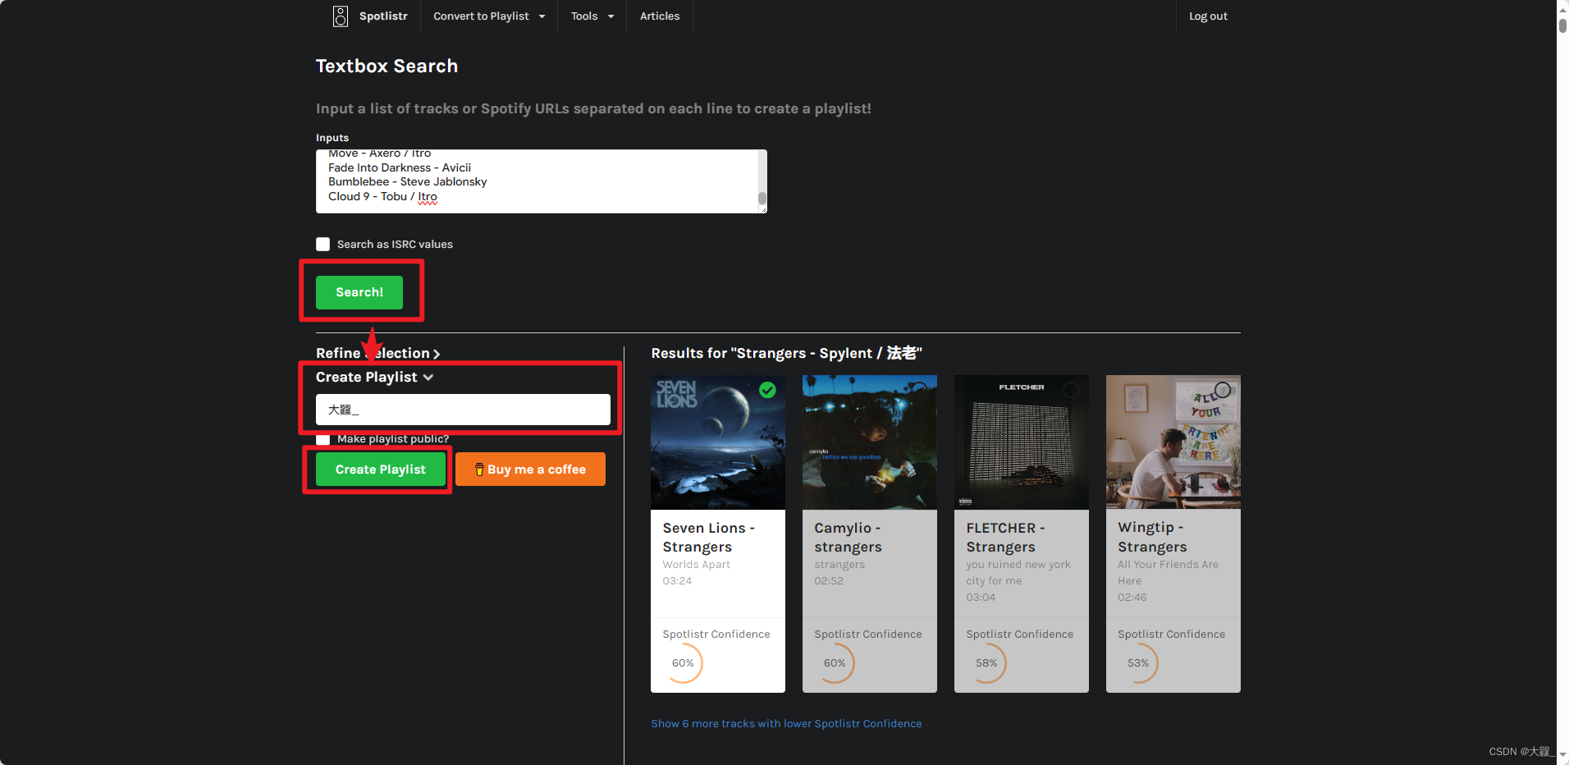Open the Seven Lions album cover thumbnail

(x=718, y=442)
